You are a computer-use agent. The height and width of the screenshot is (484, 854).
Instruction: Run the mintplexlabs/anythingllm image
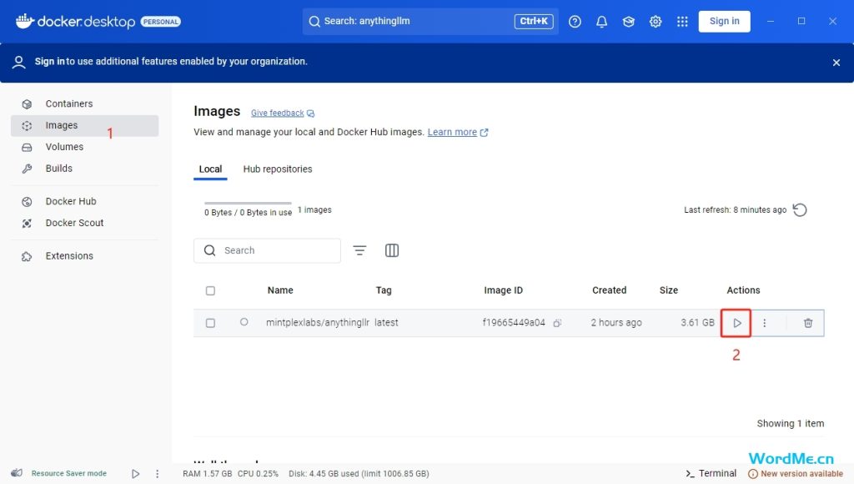(x=736, y=323)
